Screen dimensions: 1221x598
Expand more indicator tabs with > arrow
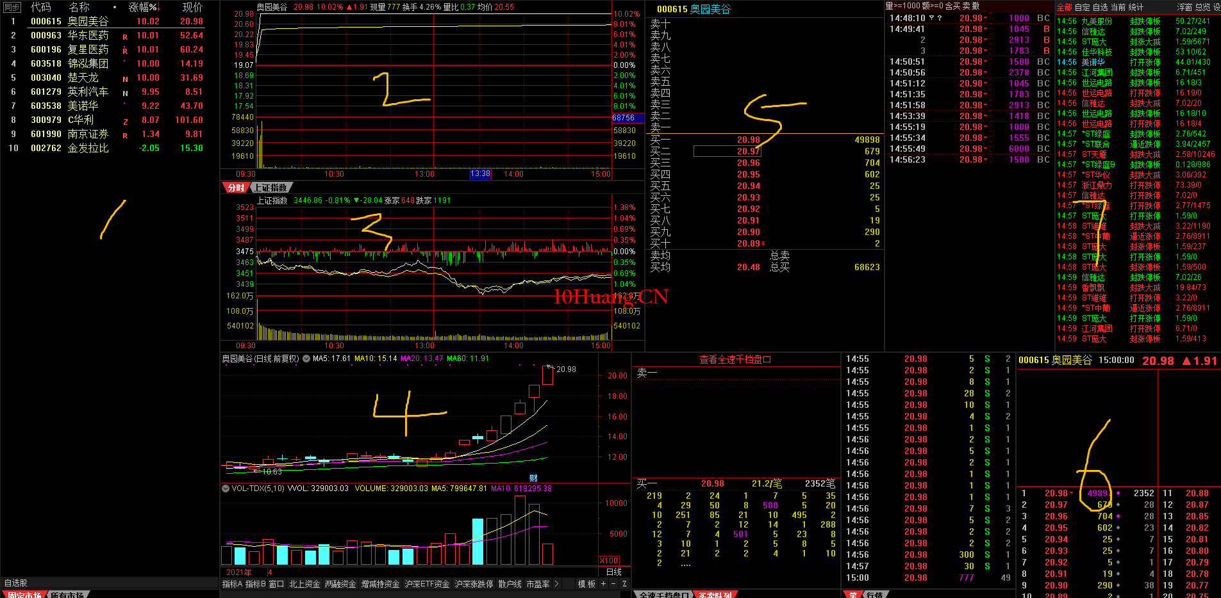[556, 584]
